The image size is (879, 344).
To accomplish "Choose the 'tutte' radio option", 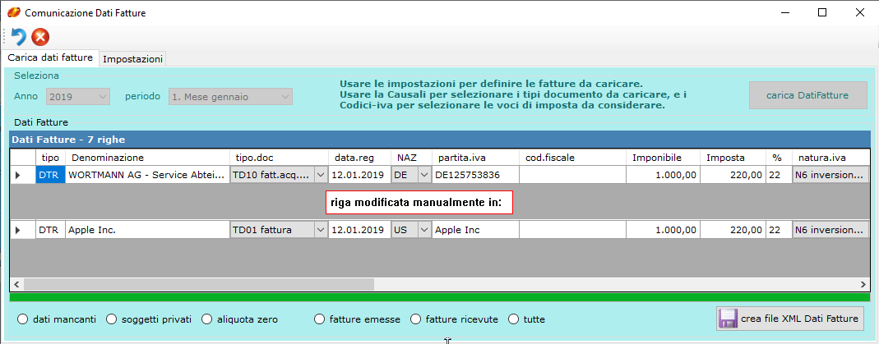I will pos(514,319).
